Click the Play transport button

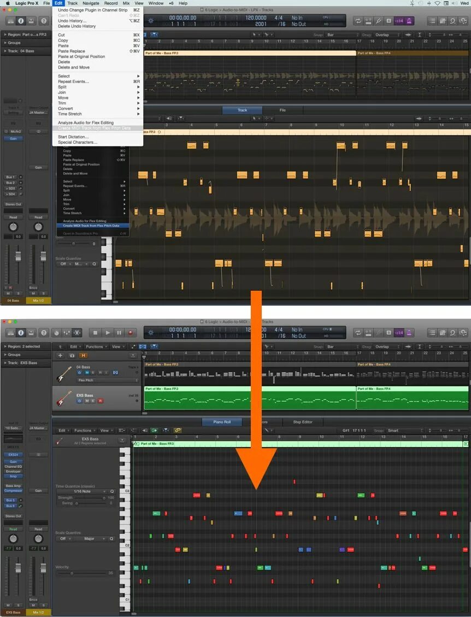[x=108, y=333]
